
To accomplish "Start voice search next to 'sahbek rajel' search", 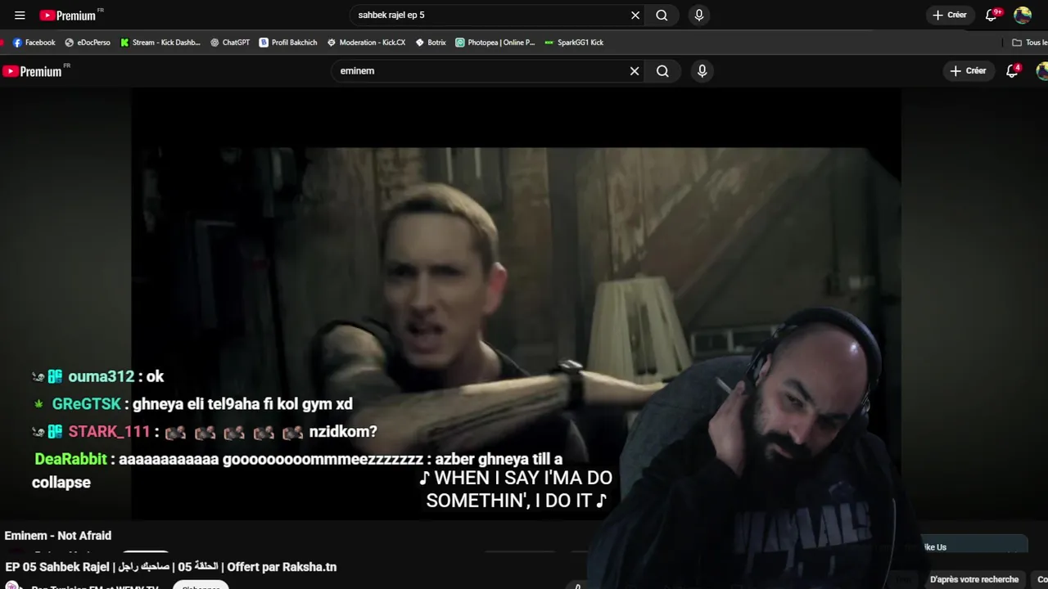I will [698, 15].
